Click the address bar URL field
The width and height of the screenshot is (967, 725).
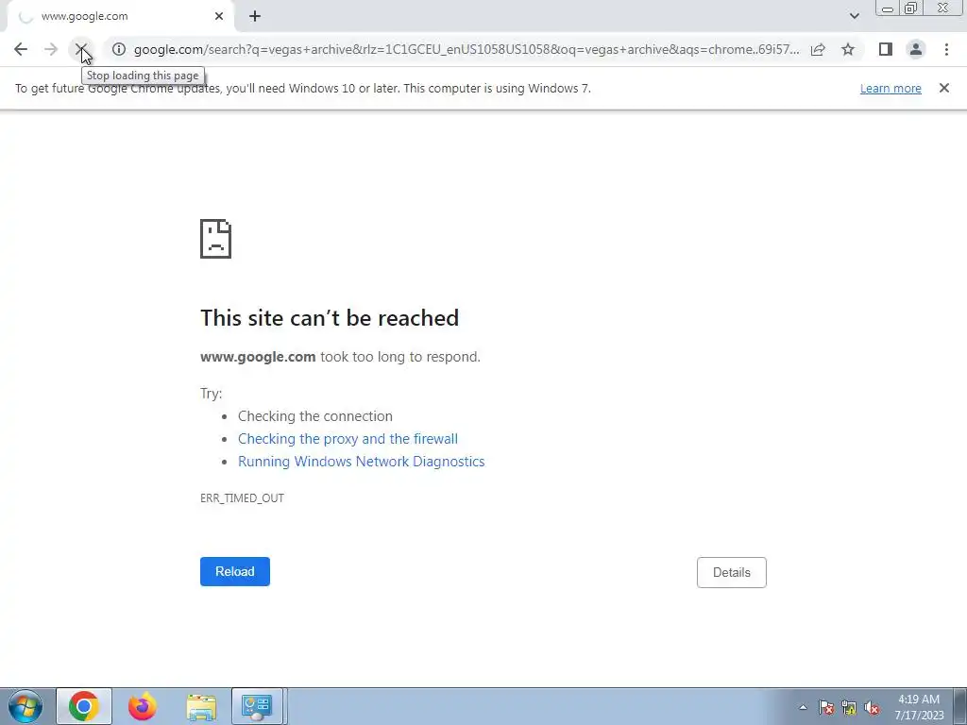click(467, 49)
